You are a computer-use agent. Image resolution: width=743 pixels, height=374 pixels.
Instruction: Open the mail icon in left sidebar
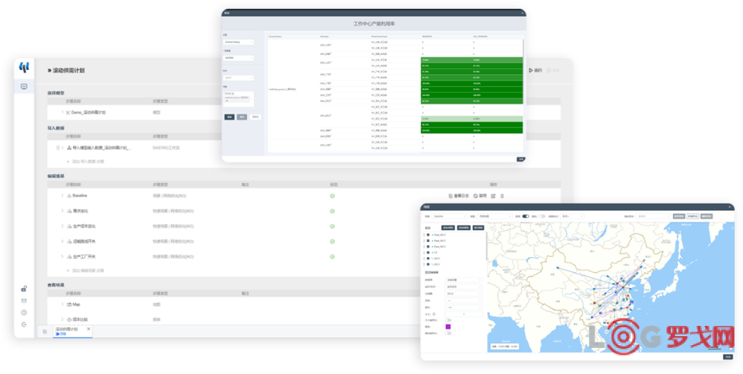24,300
